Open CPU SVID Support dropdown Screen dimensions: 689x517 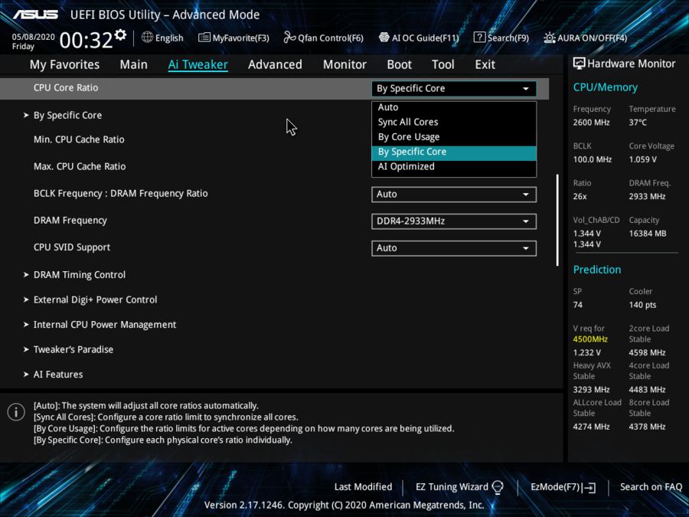[x=453, y=248]
